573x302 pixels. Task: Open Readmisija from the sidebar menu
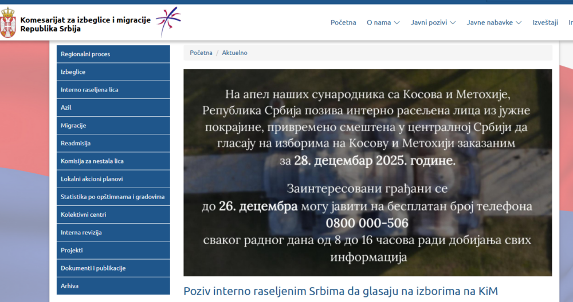click(113, 143)
